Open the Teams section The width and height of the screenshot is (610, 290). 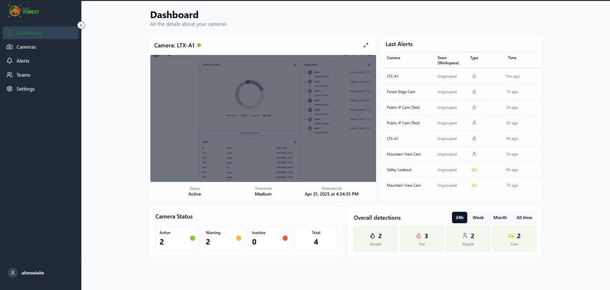40,75
